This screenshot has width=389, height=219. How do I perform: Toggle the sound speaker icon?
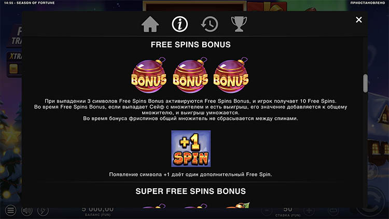click(x=26, y=211)
